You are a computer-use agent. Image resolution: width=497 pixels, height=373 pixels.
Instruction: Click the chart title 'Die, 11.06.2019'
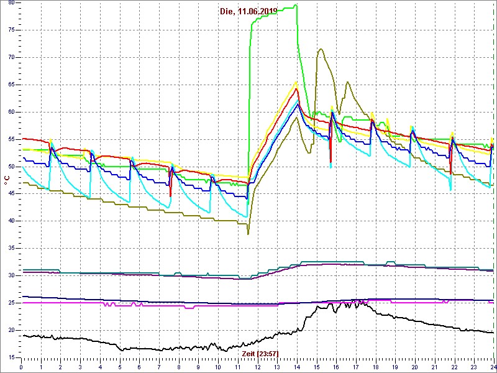point(248,11)
